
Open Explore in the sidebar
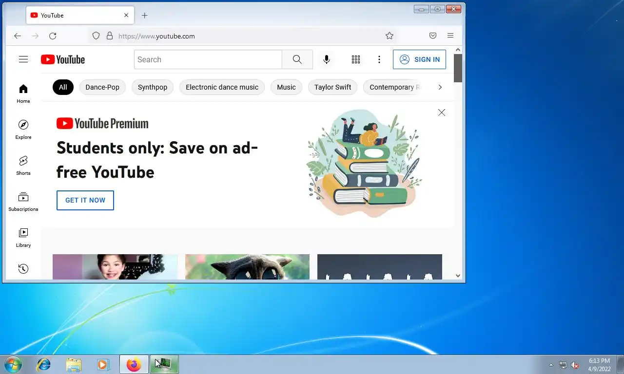23,130
